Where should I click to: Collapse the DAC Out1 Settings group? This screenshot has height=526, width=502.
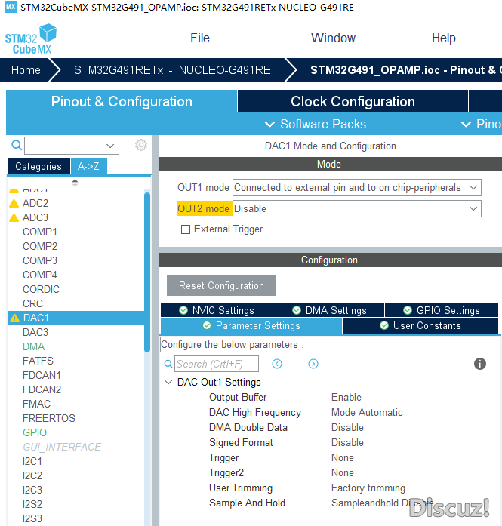coord(169,382)
